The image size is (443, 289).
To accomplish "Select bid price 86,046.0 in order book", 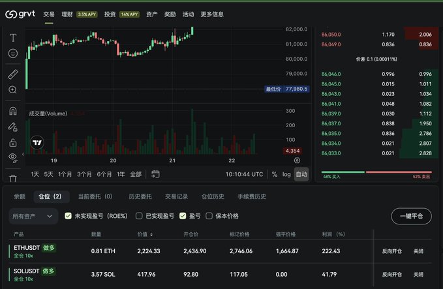I will [x=331, y=74].
